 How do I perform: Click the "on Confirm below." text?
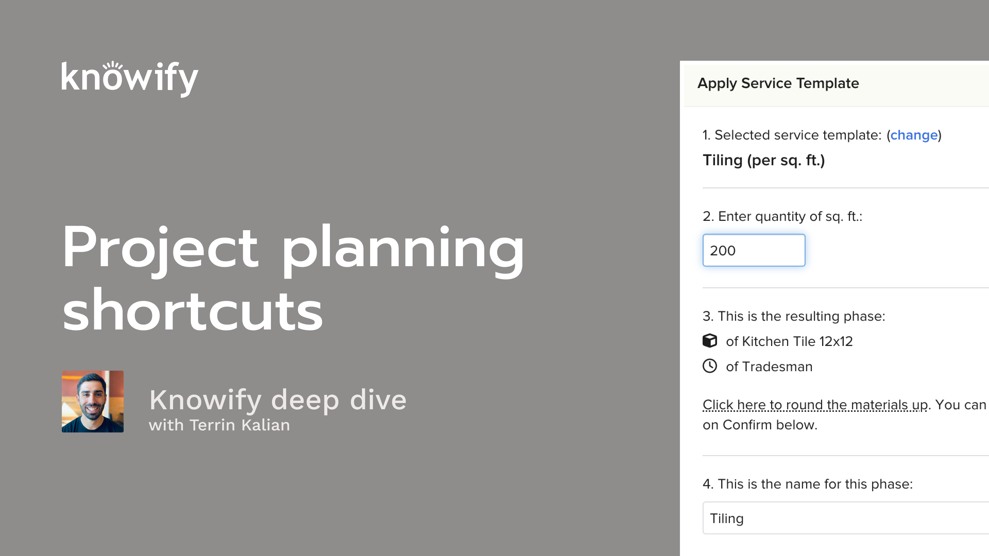click(x=760, y=425)
